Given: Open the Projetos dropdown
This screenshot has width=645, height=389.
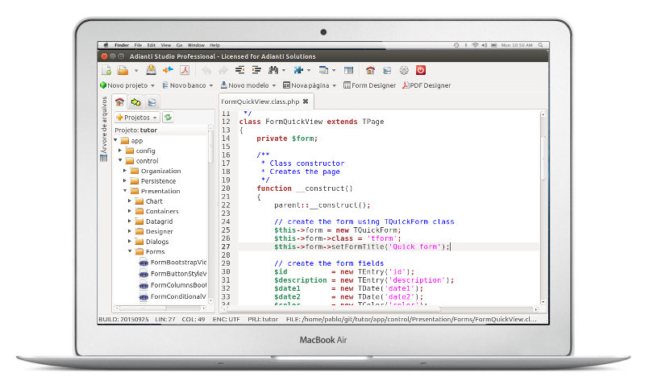Looking at the screenshot, I should (x=137, y=118).
